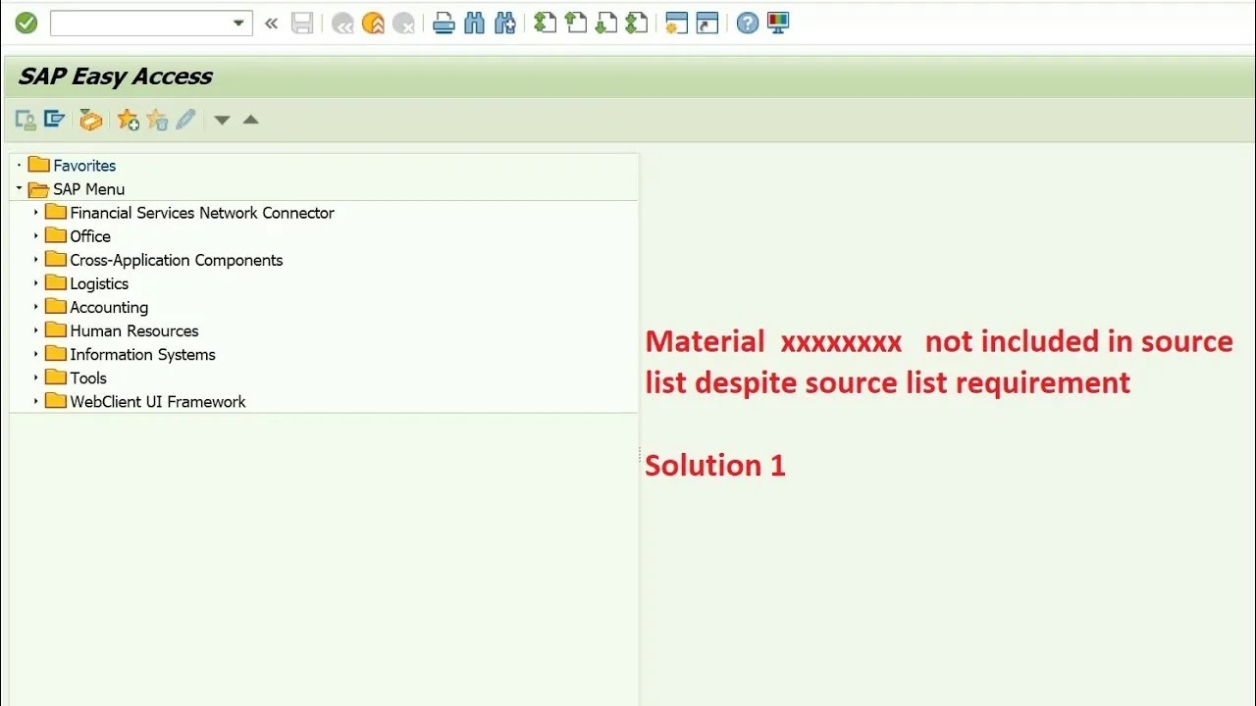The height and width of the screenshot is (706, 1256).
Task: Click the orange Exit icon
Action: point(373,24)
